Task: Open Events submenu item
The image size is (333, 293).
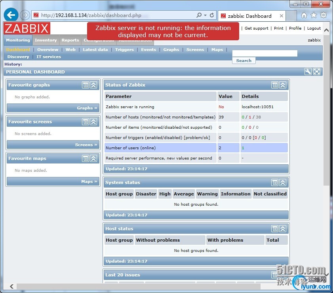Action: [x=148, y=50]
